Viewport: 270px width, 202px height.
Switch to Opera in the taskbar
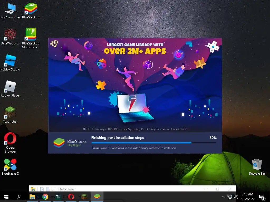pos(71,197)
